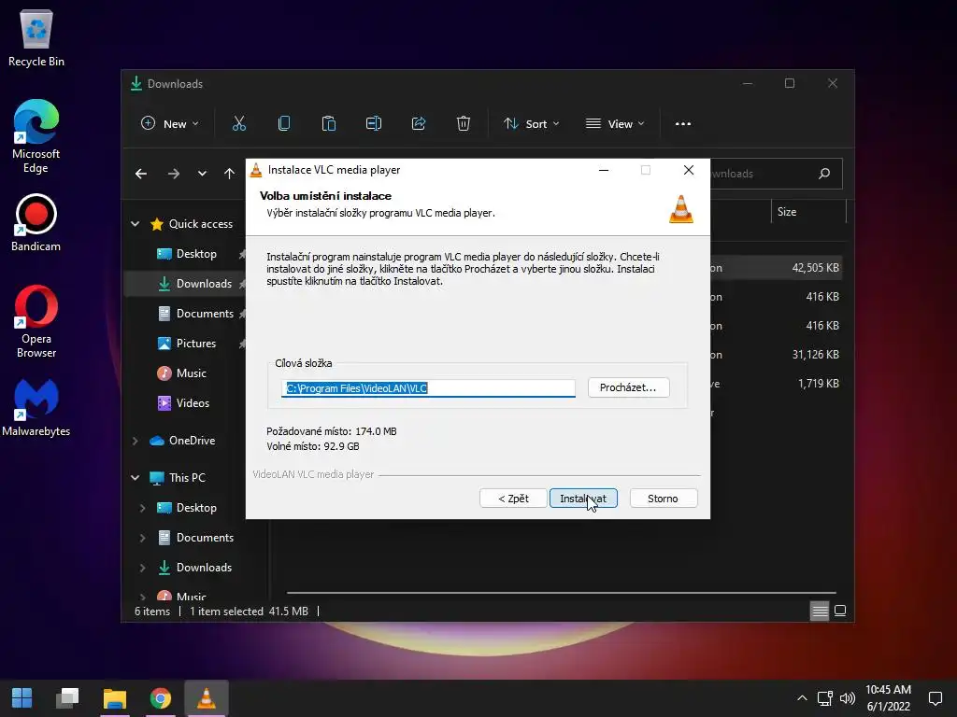This screenshot has height=717, width=957.
Task: Click the 1,719 KB file row
Action: [x=776, y=384]
